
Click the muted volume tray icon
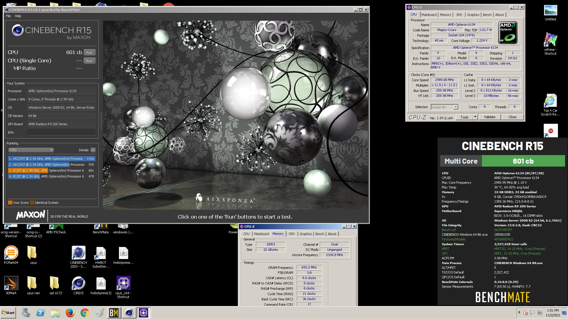pyautogui.click(x=526, y=313)
